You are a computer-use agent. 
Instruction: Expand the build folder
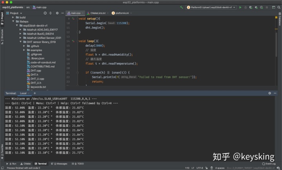tap(13, 17)
